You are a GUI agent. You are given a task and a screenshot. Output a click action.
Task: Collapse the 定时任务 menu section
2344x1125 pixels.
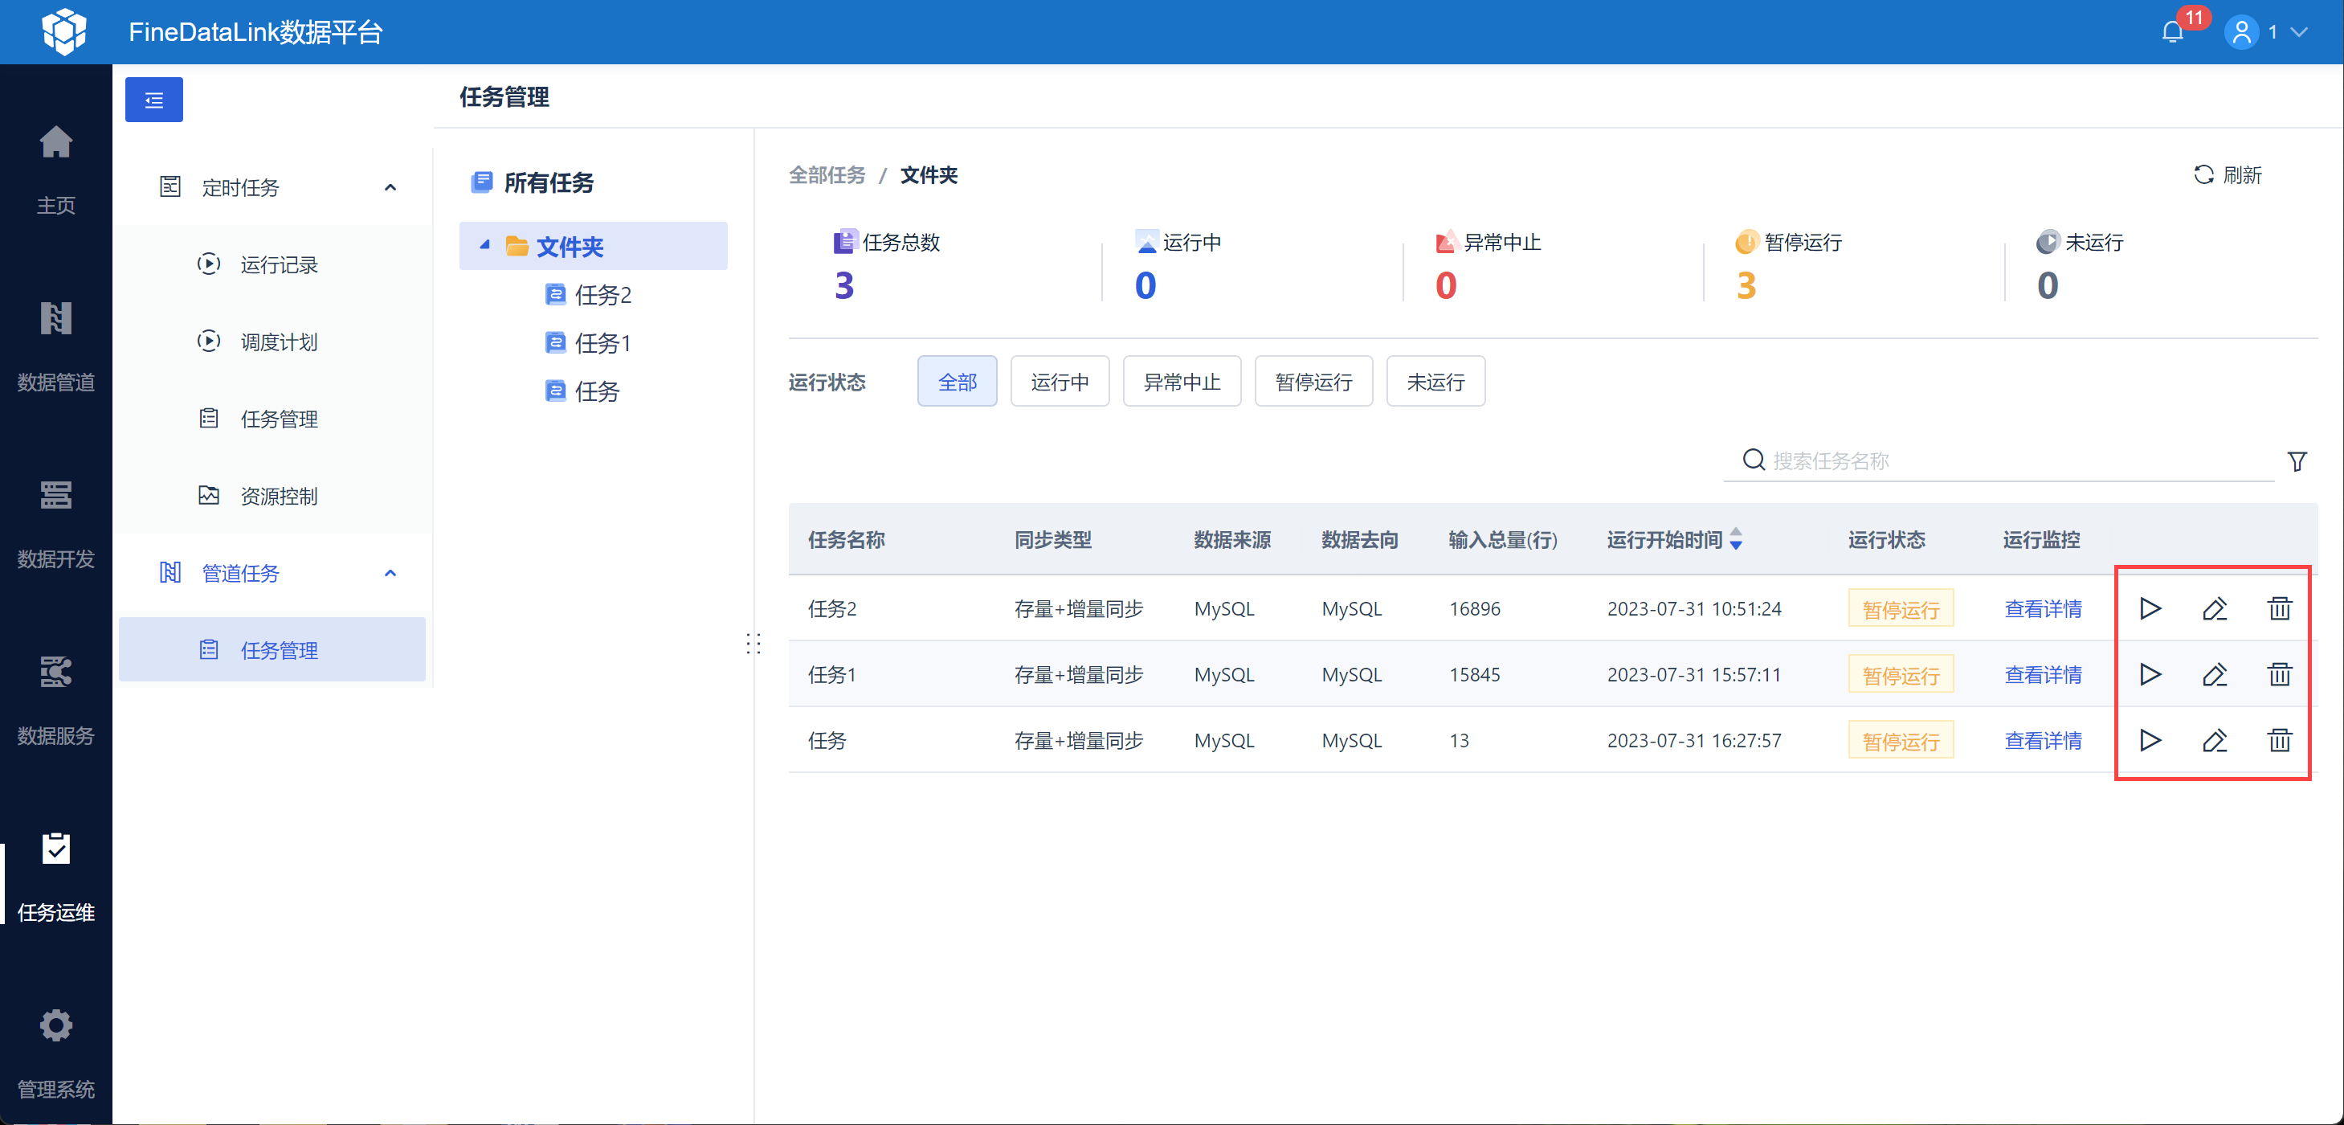point(390,187)
